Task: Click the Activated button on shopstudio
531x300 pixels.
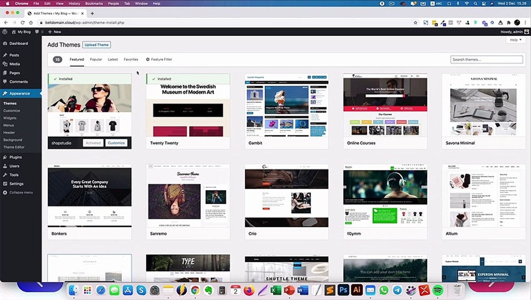Action: (x=93, y=143)
